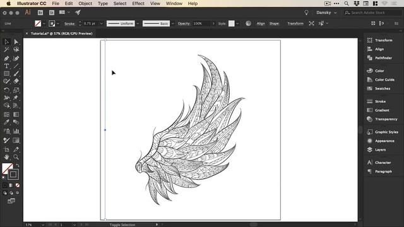Screen dimensions: 404x227
Task: Open Adobe Bridge from the top bar
Action: click(40, 13)
